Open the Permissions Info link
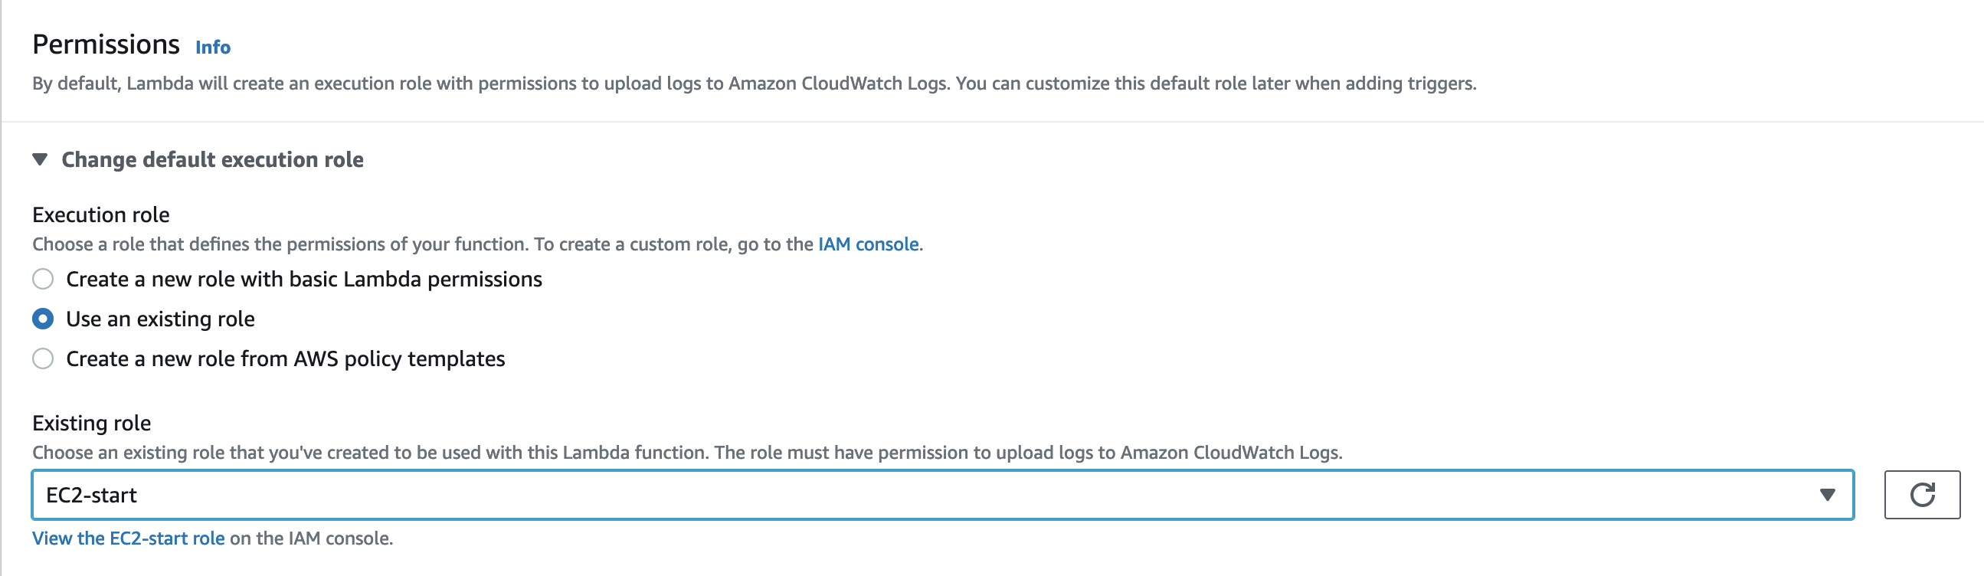The height and width of the screenshot is (576, 1984). 213,47
